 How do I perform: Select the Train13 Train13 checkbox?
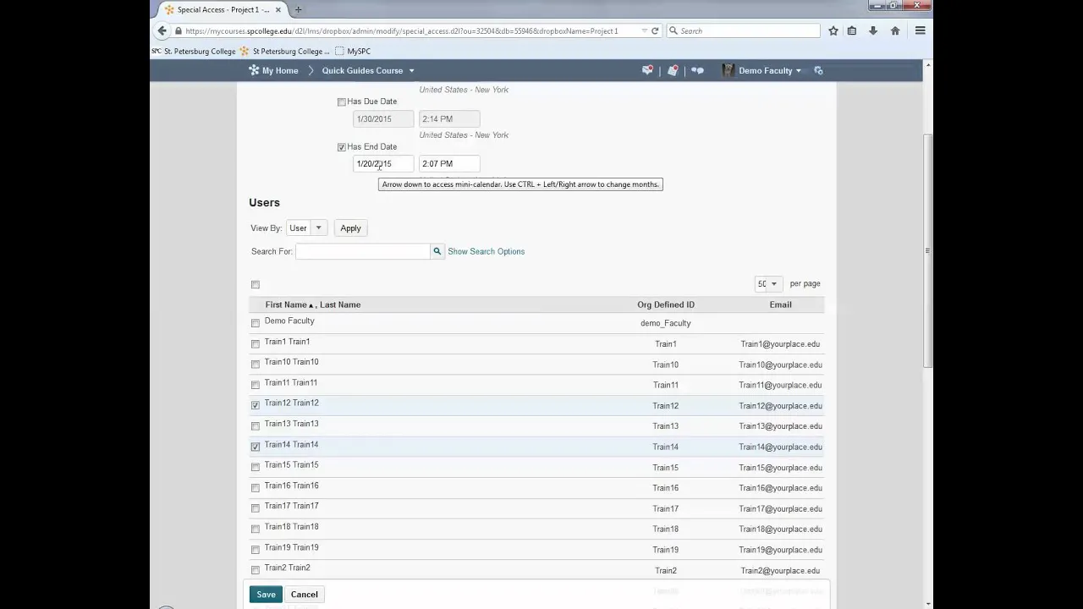(x=256, y=426)
